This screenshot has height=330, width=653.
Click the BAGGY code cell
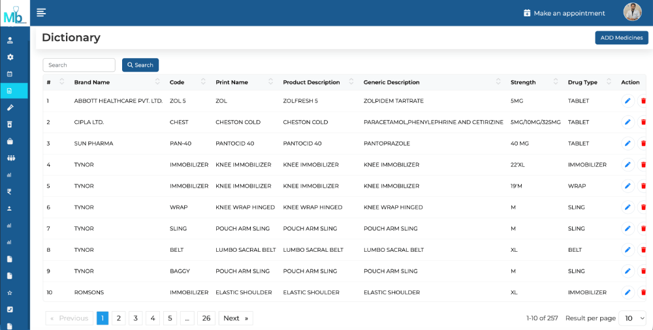click(x=180, y=271)
